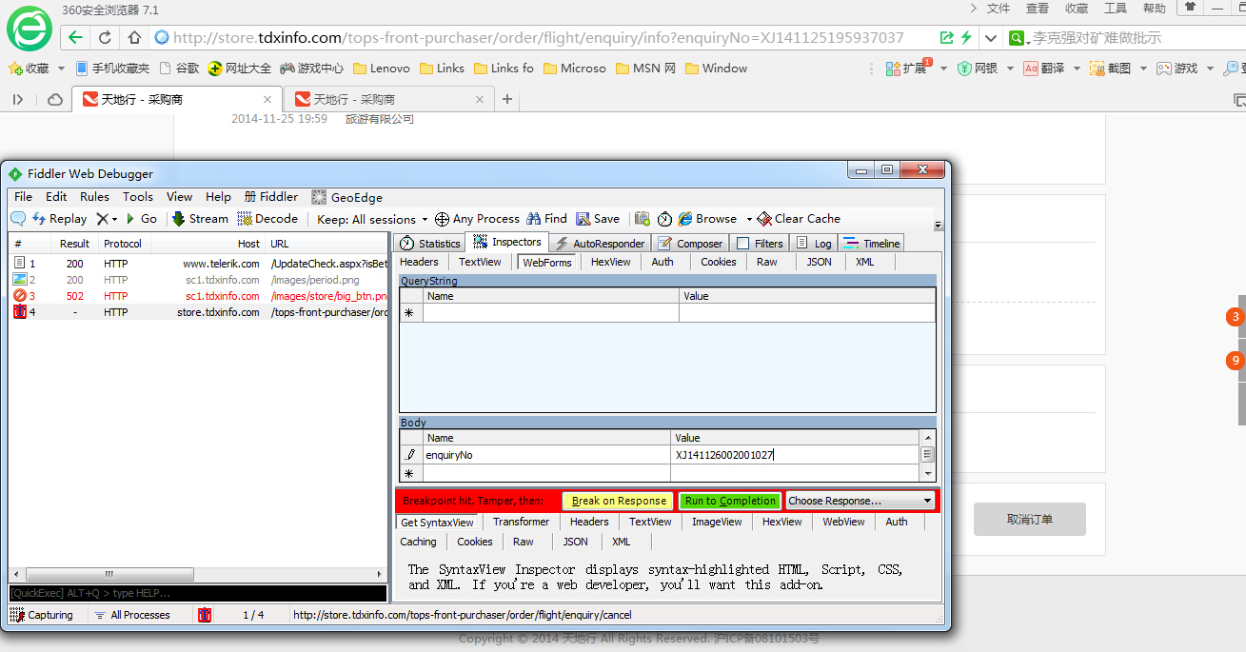Toggle Stream mode in Fiddler toolbar
Image resolution: width=1246 pixels, height=652 pixels.
(200, 219)
